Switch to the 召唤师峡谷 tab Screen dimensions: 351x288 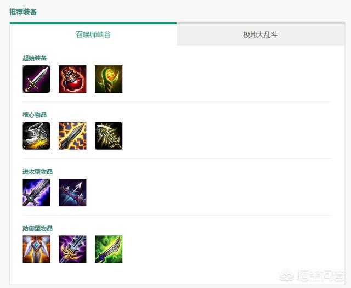(x=93, y=35)
